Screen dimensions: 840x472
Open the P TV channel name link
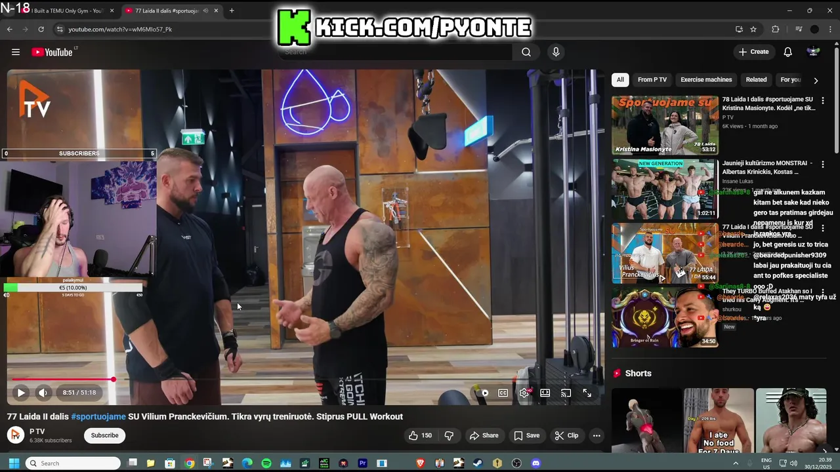[x=37, y=431]
